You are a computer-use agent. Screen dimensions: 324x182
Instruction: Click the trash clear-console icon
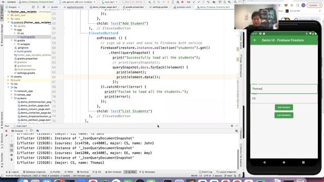point(12,159)
